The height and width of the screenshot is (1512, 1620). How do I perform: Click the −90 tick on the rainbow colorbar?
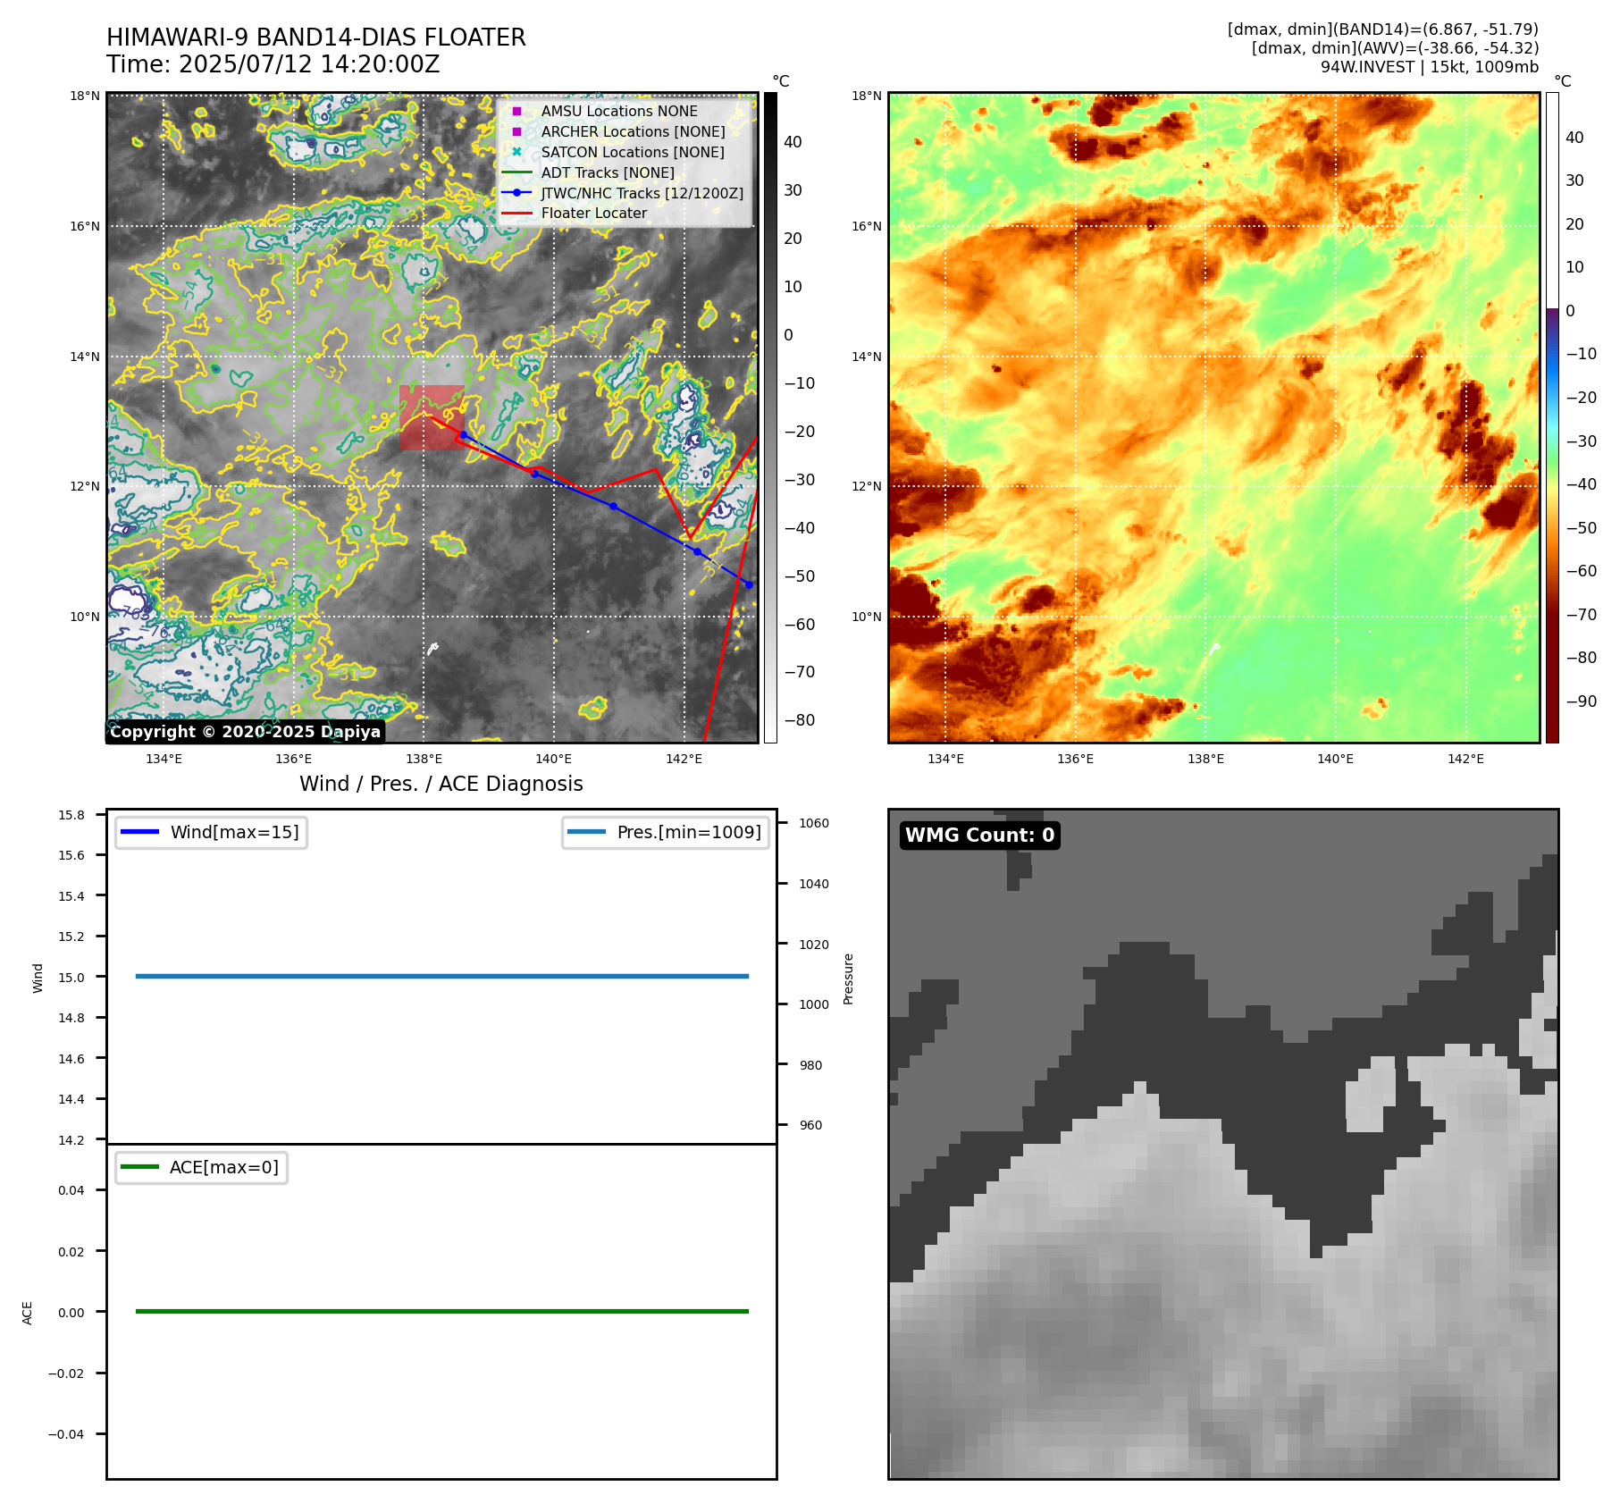pyautogui.click(x=1582, y=701)
